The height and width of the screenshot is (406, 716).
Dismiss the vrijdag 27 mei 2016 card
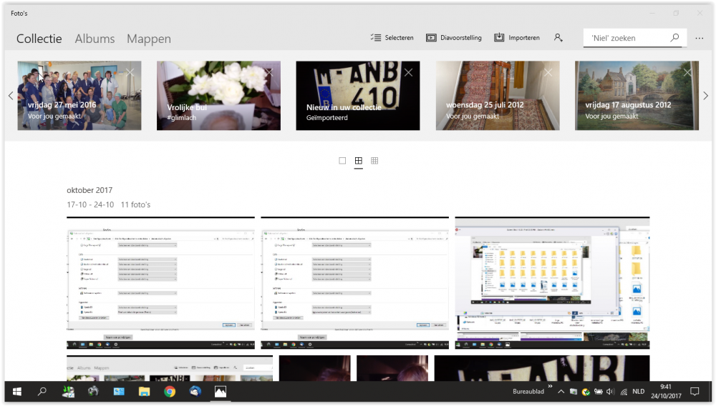130,72
